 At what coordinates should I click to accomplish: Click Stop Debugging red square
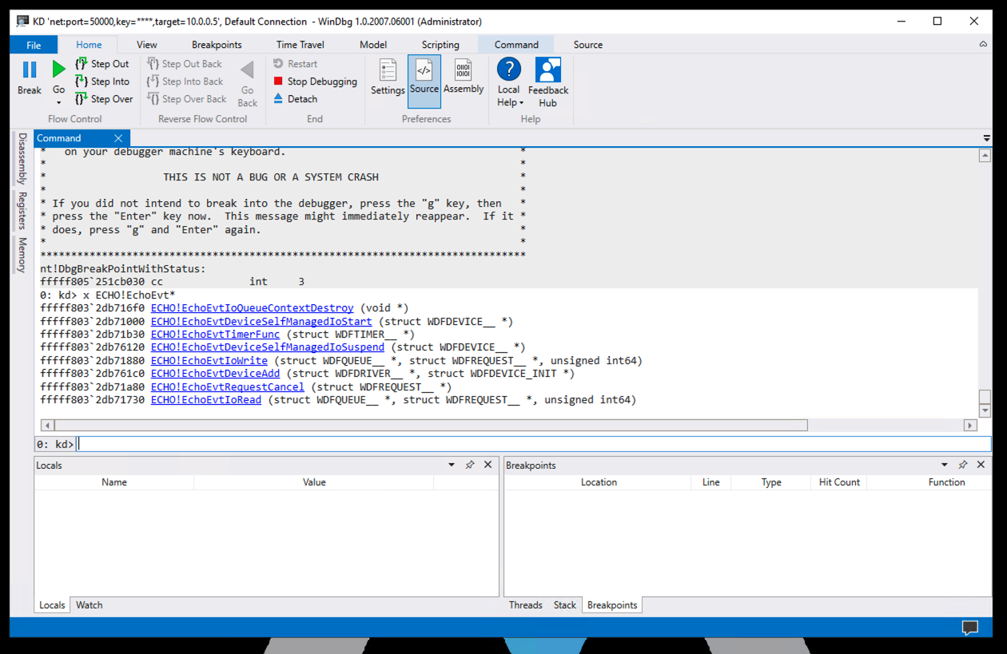point(278,81)
